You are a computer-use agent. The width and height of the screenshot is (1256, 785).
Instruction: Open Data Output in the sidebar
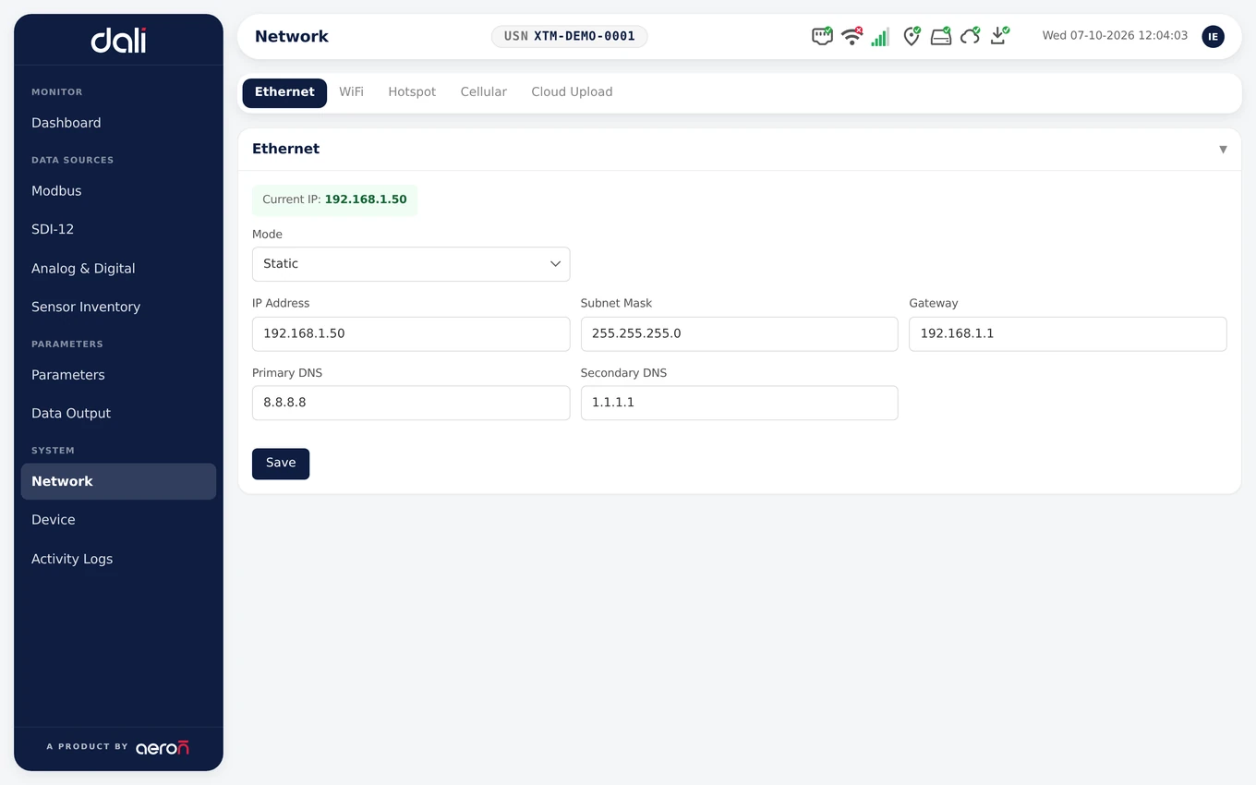(118, 413)
